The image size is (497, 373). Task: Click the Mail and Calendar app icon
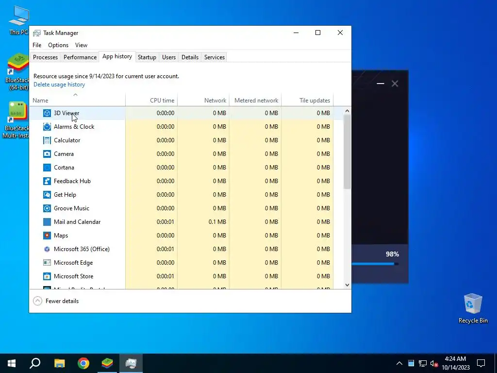(x=47, y=222)
